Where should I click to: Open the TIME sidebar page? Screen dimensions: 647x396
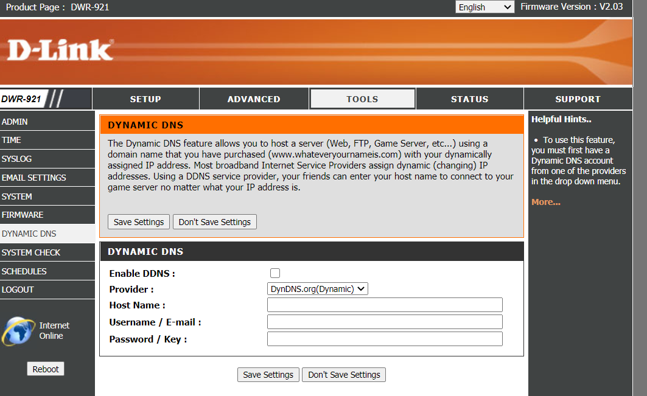(x=47, y=141)
